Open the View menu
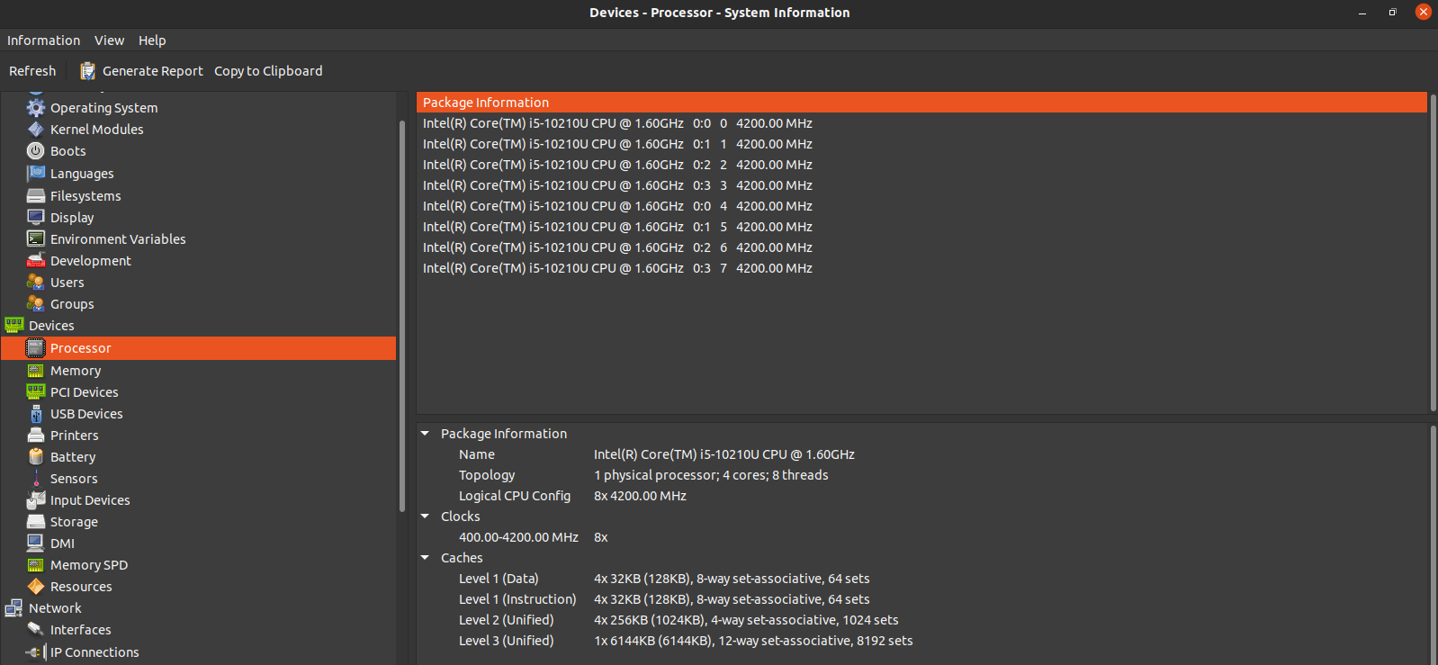This screenshot has height=665, width=1438. [109, 40]
